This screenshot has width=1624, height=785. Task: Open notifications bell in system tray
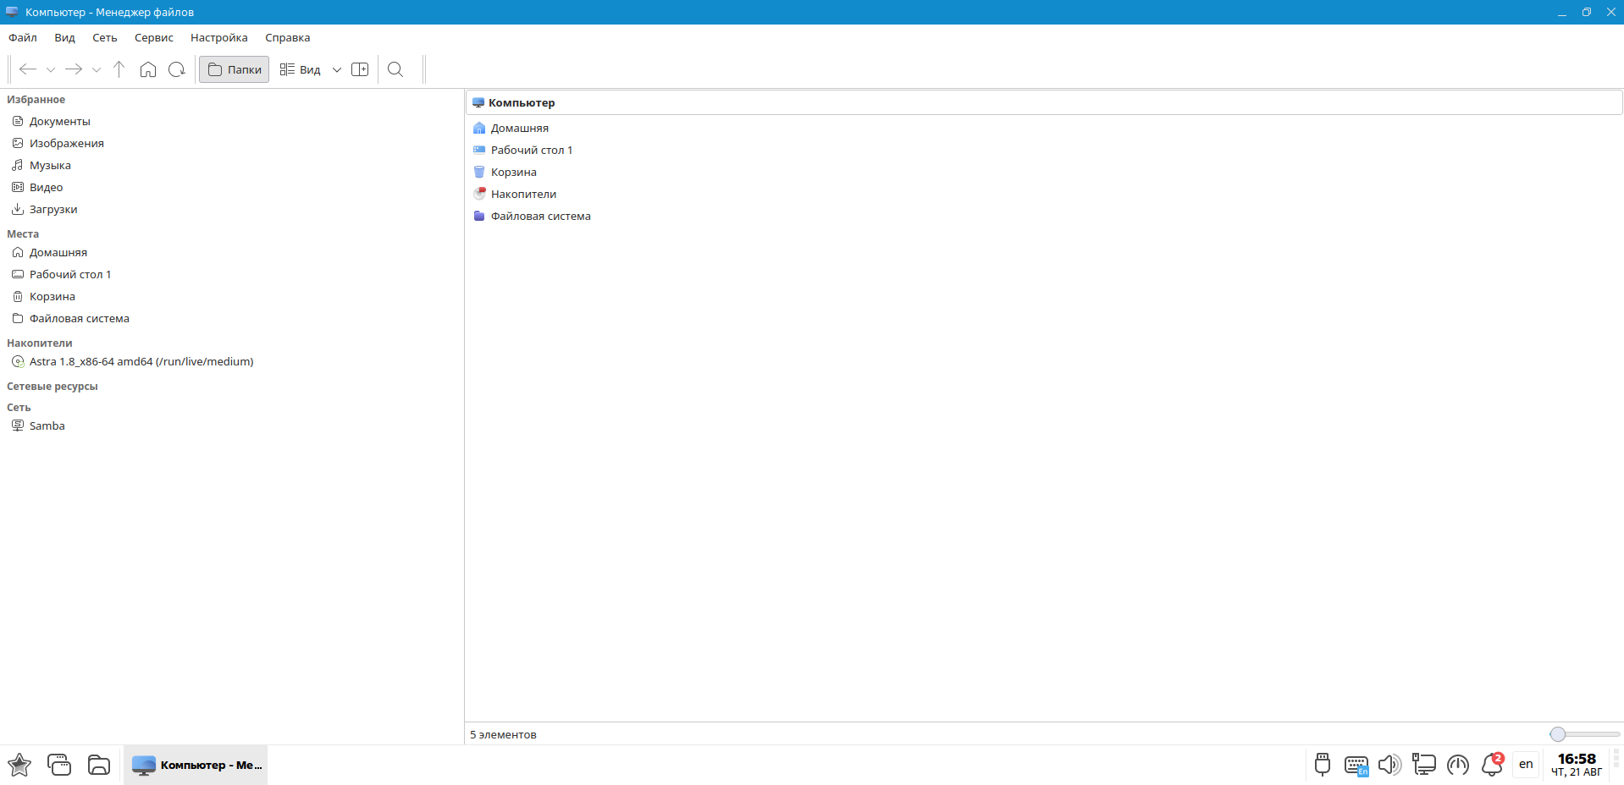1491,765
